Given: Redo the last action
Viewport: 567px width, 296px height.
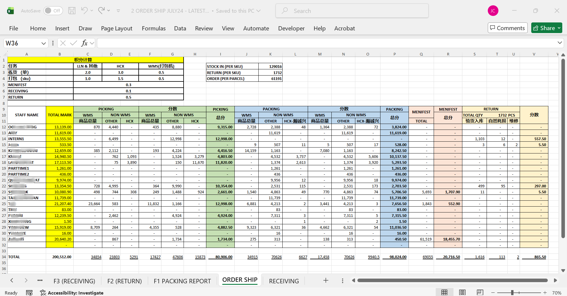Looking at the screenshot, I should (101, 11).
